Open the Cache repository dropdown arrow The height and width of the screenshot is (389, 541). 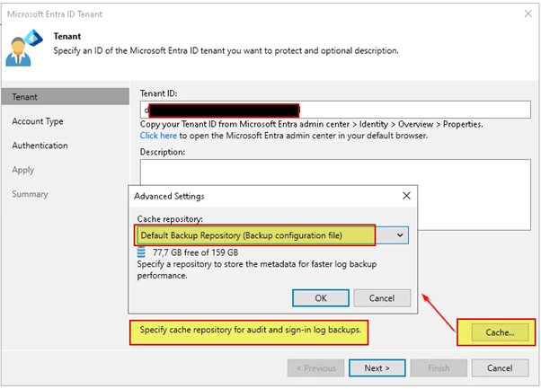point(400,235)
